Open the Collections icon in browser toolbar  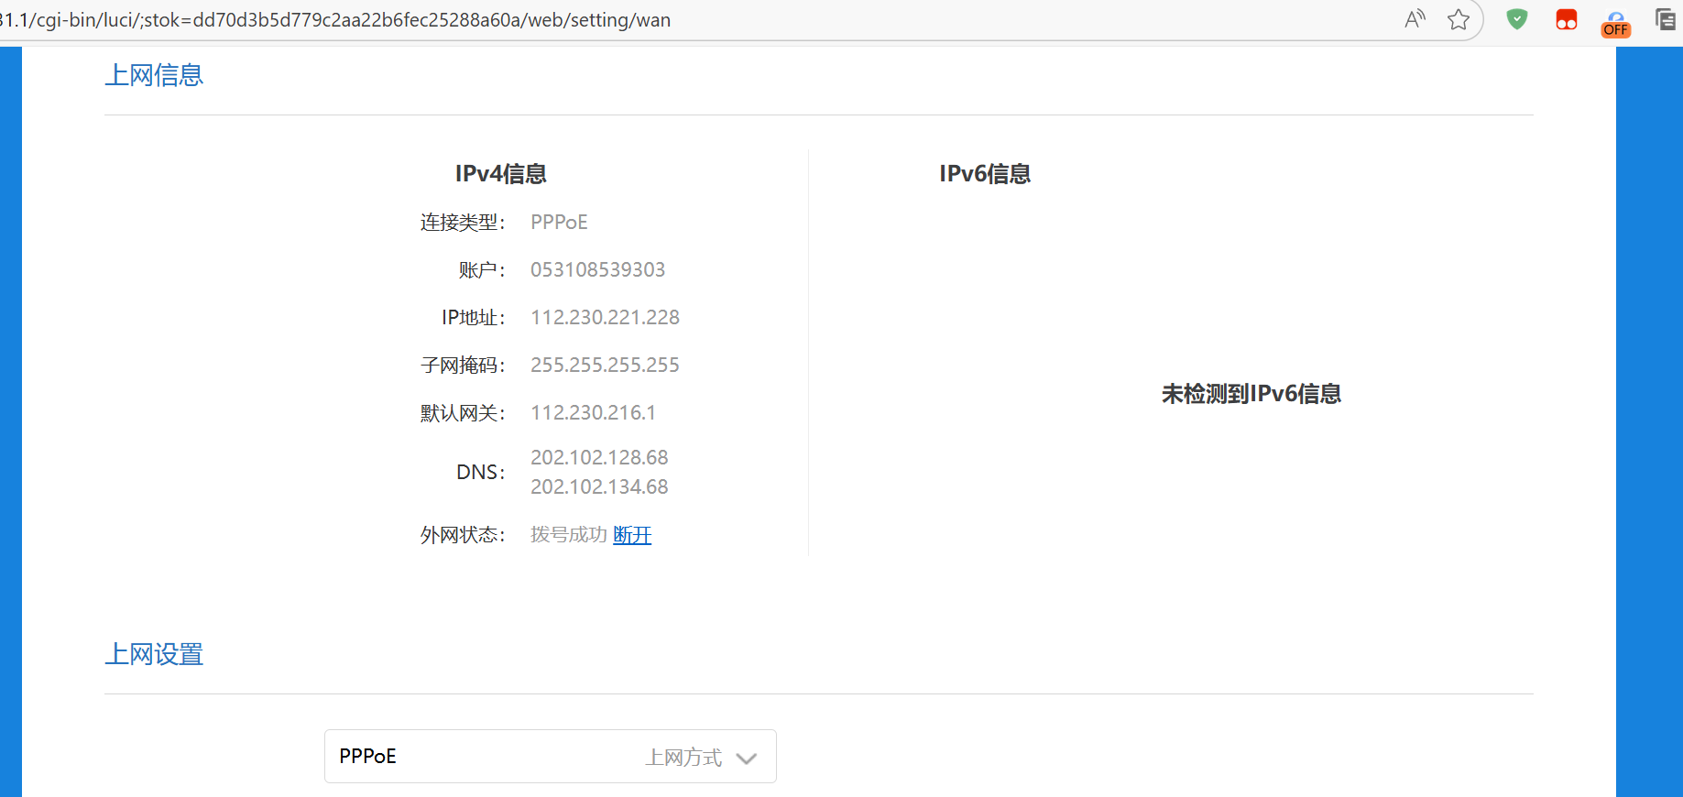[x=1666, y=19]
